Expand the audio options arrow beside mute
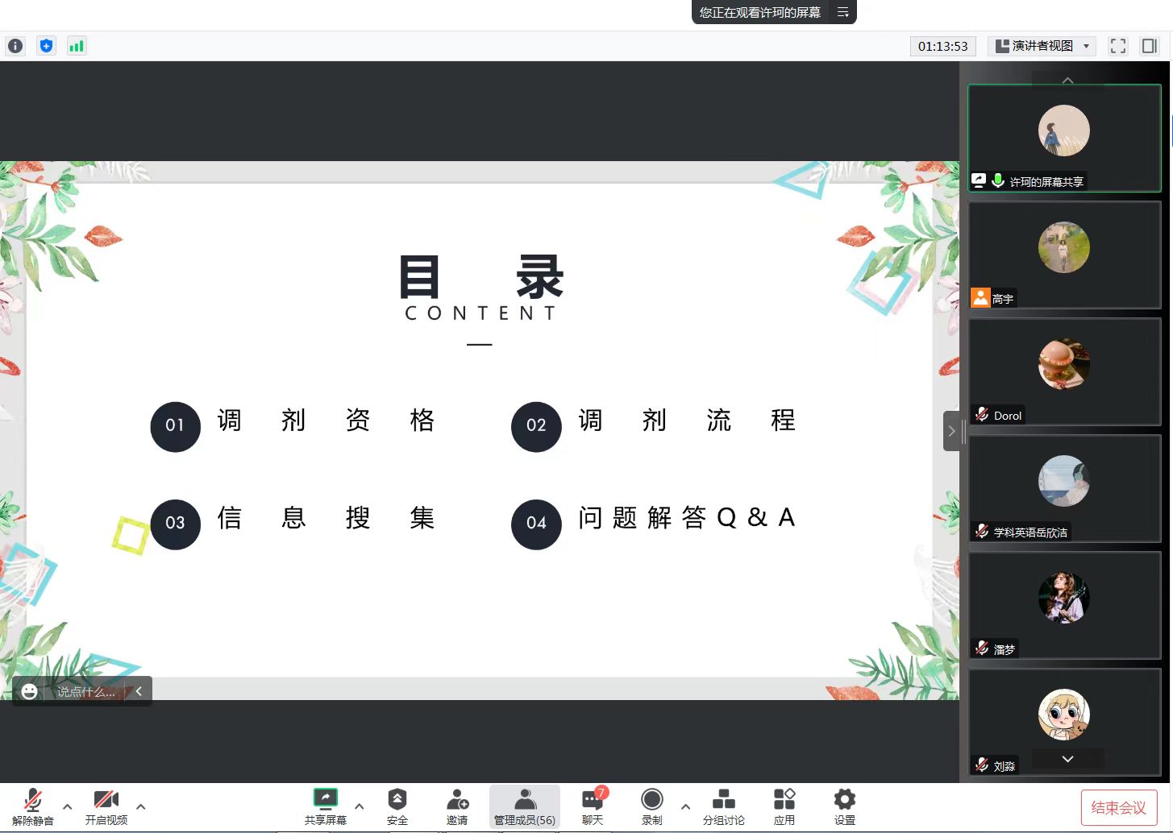Viewport: 1173px width, 833px height. (x=68, y=806)
